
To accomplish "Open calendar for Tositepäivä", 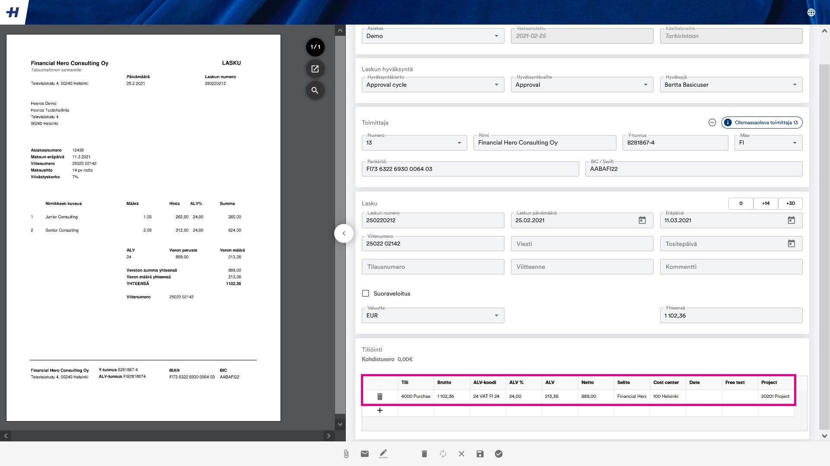I will (x=792, y=244).
